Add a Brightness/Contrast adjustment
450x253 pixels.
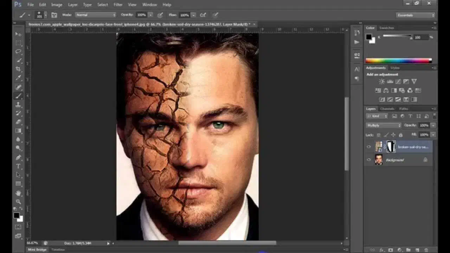click(381, 82)
